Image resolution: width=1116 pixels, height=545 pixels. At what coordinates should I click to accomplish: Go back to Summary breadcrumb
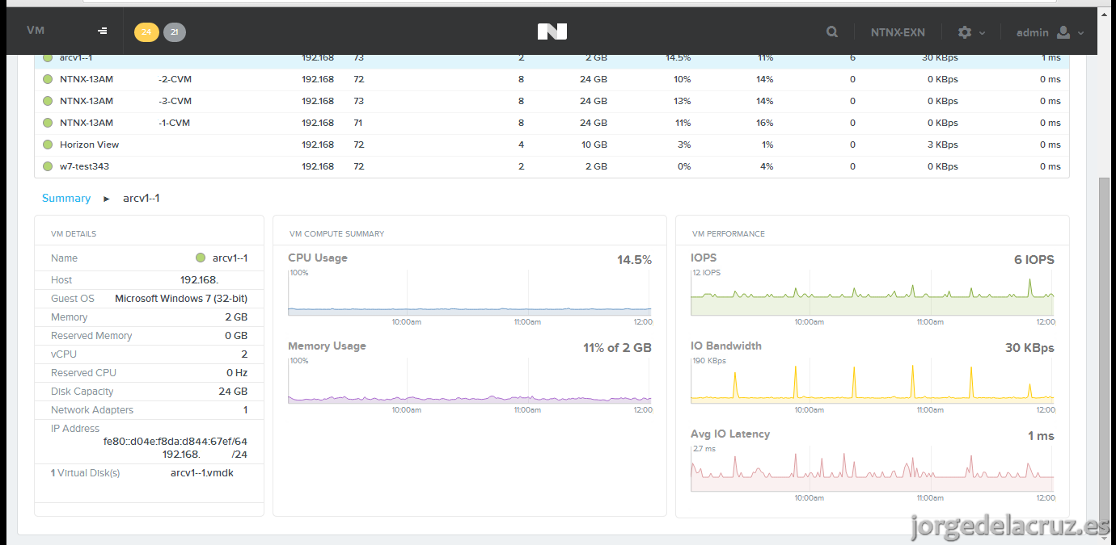click(66, 198)
